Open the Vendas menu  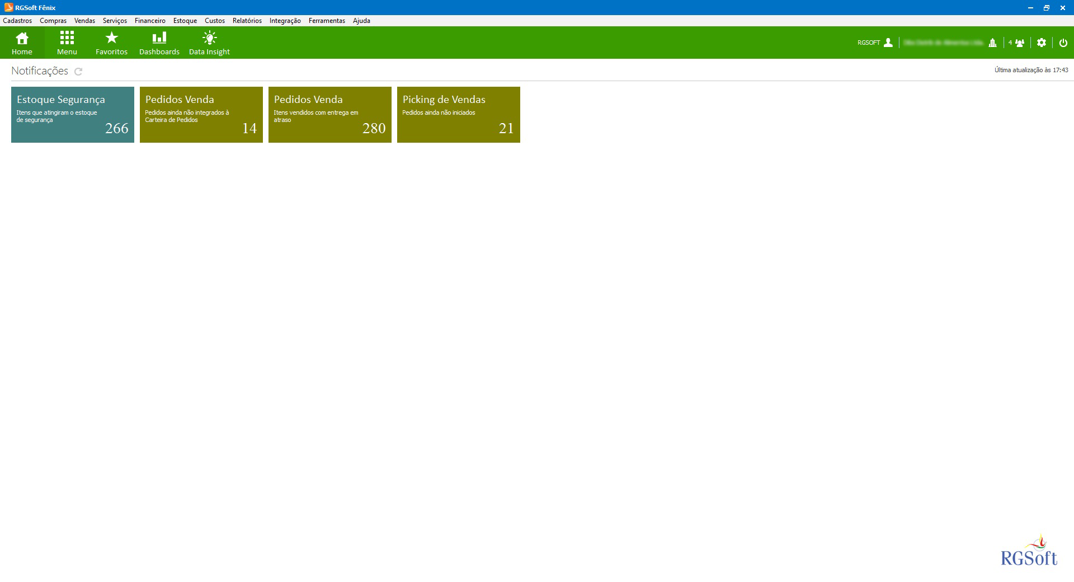coord(84,21)
